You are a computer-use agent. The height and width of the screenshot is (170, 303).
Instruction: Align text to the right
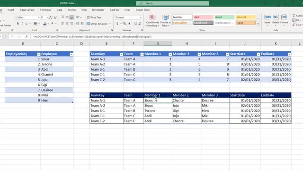[x=71, y=24]
